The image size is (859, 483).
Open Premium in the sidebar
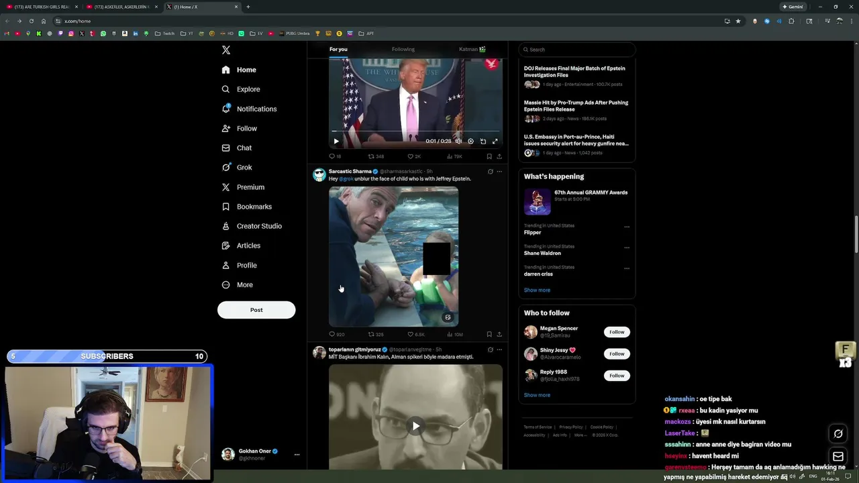243,187
